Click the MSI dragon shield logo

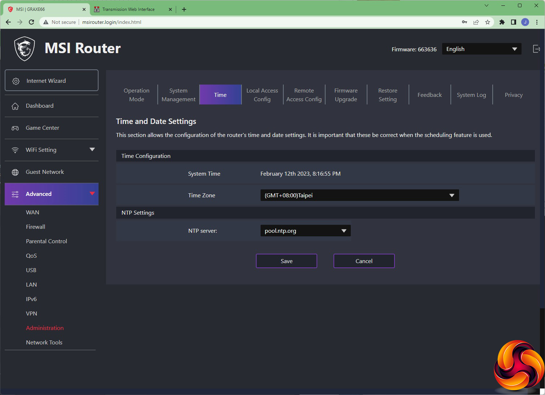point(25,49)
